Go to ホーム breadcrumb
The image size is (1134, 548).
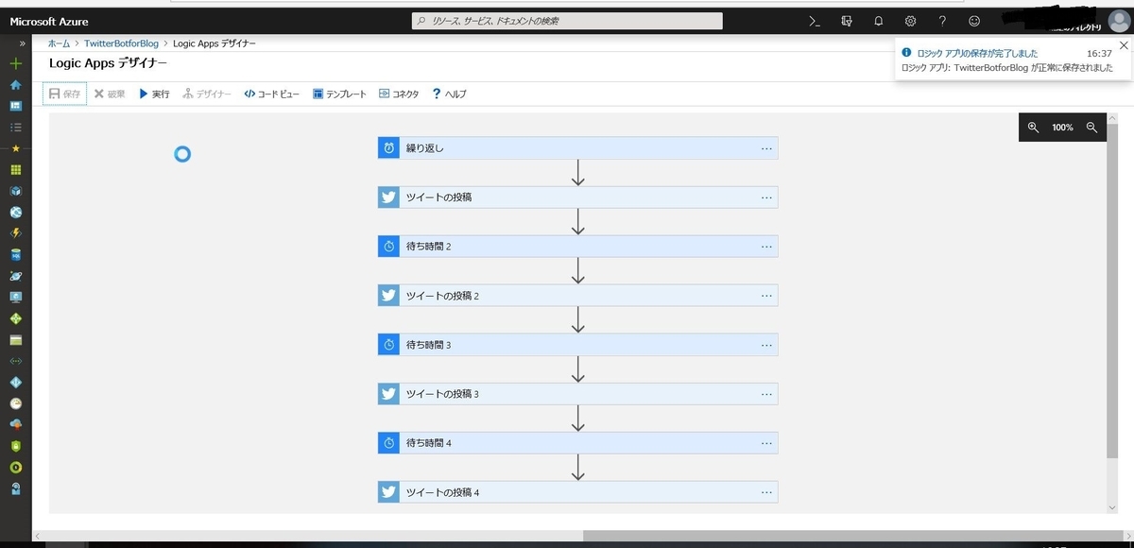[x=59, y=43]
